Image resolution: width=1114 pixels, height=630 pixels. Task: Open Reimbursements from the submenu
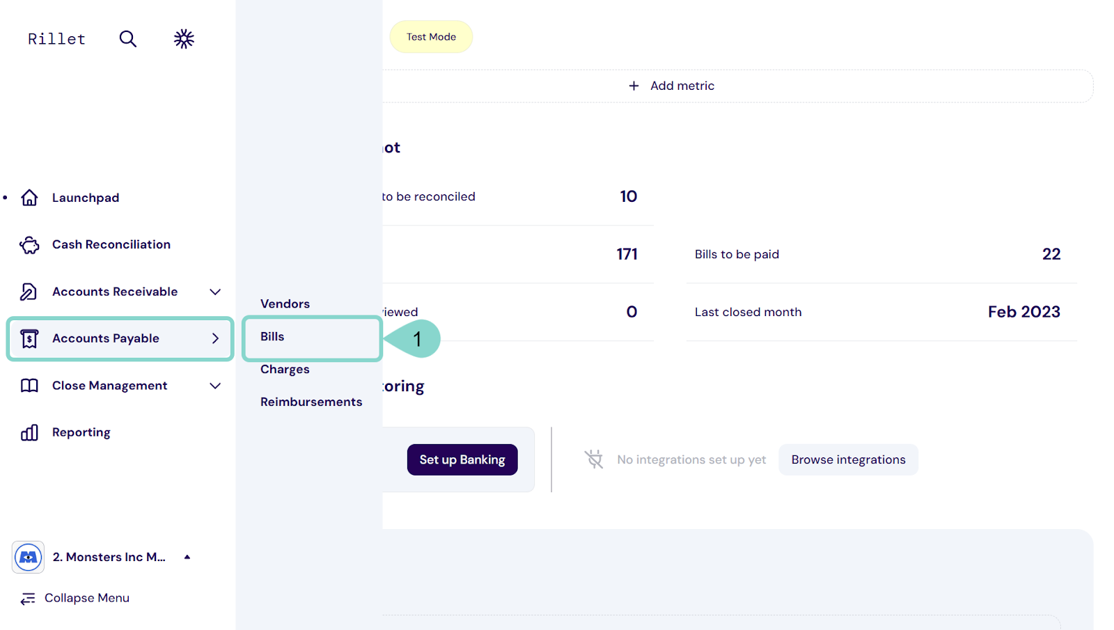coord(311,402)
